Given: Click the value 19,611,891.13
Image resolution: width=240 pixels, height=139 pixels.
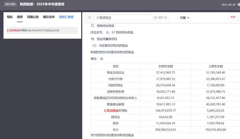Looking at the screenshot, I should pyautogui.click(x=165, y=104).
